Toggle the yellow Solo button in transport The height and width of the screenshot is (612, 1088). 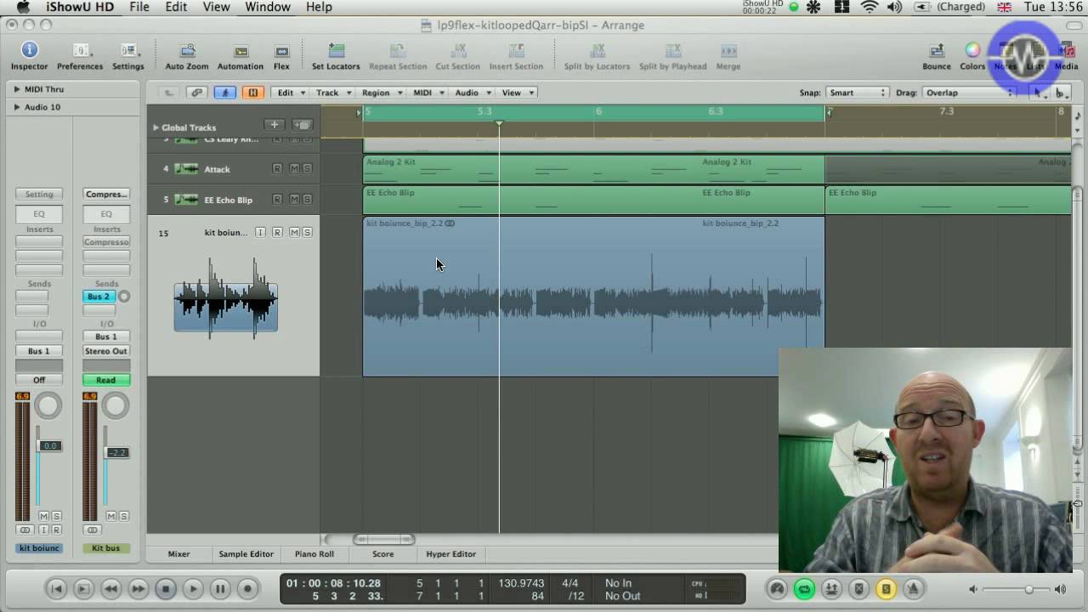886,588
